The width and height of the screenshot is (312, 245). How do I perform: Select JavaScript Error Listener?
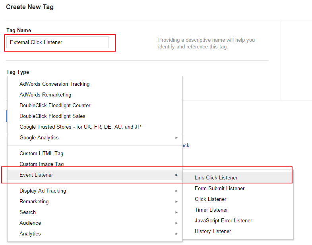(x=238, y=221)
